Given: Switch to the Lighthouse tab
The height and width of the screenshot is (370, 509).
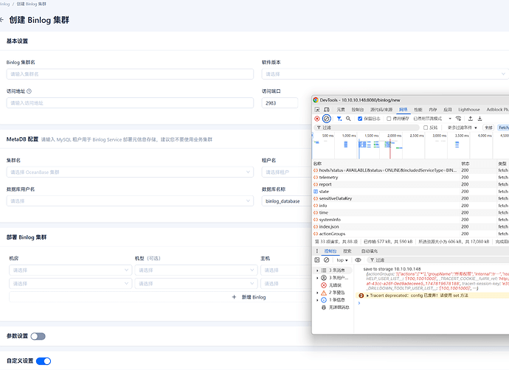Looking at the screenshot, I should pos(469,110).
